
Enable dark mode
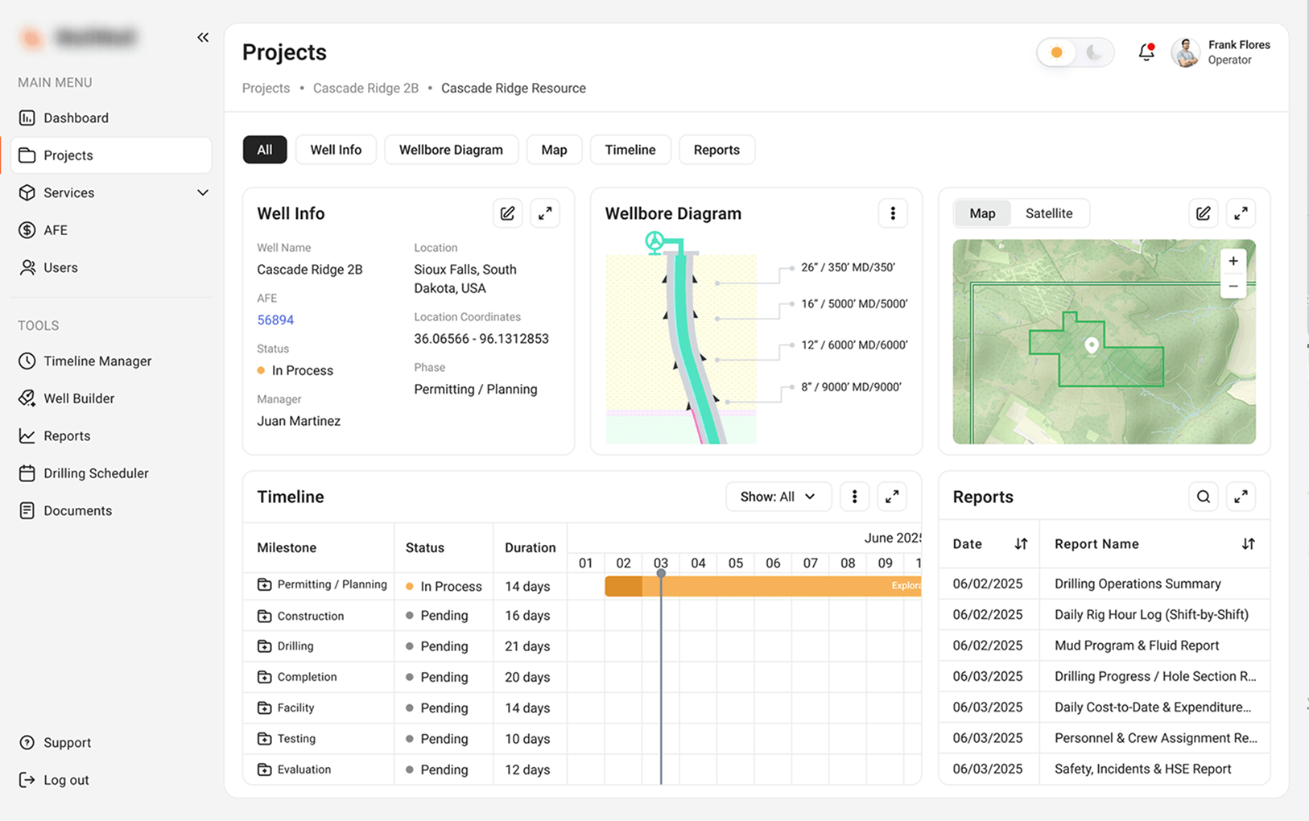pyautogui.click(x=1094, y=52)
